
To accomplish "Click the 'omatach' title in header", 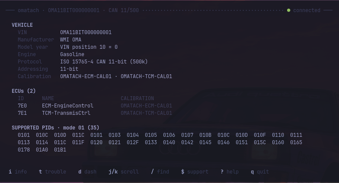I will (29, 10).
